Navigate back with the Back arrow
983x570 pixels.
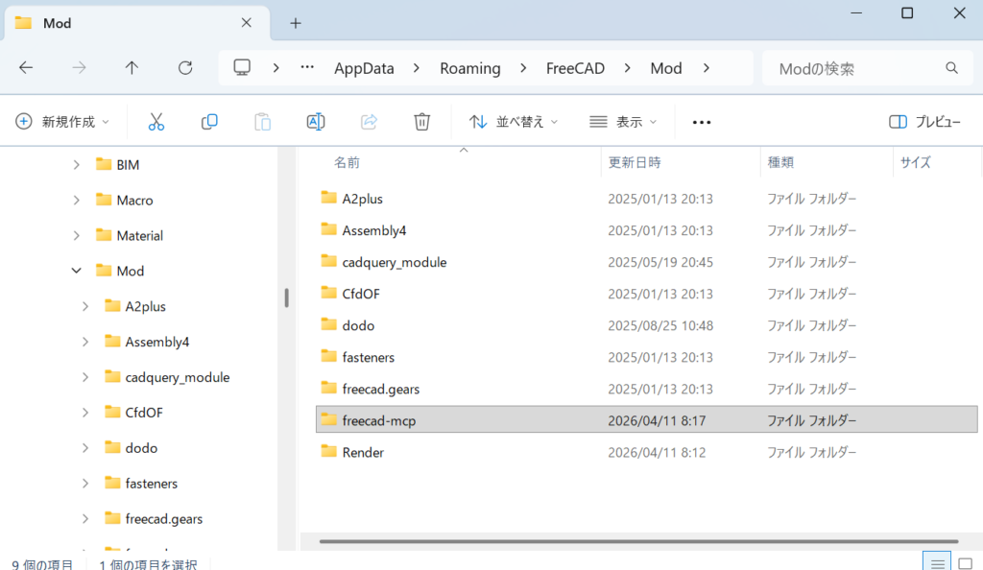pos(26,68)
